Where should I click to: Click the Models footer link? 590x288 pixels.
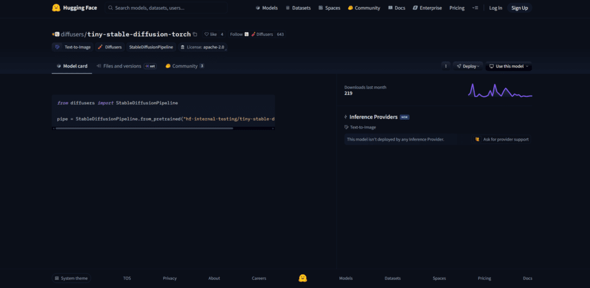[346, 278]
